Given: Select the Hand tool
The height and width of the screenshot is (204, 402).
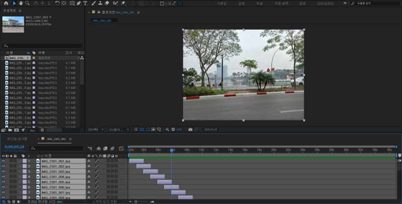Looking at the screenshot, I should [x=21, y=3].
